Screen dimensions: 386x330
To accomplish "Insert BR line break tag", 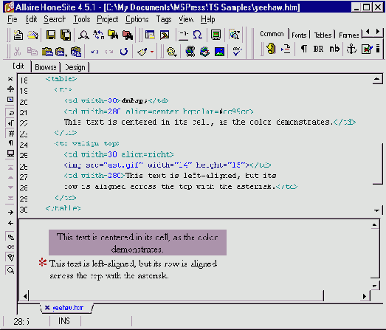I will tap(318, 49).
